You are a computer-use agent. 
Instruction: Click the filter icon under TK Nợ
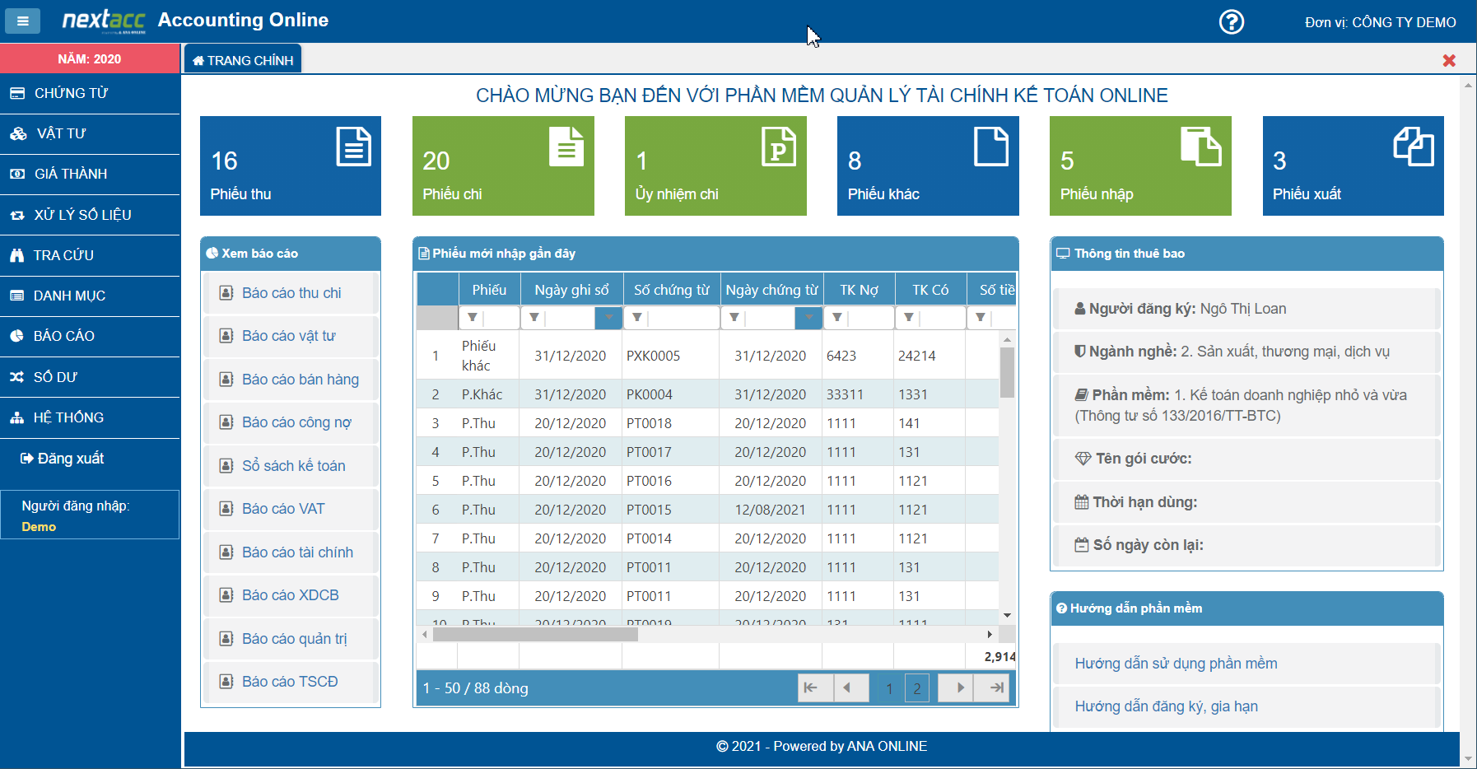pos(837,317)
